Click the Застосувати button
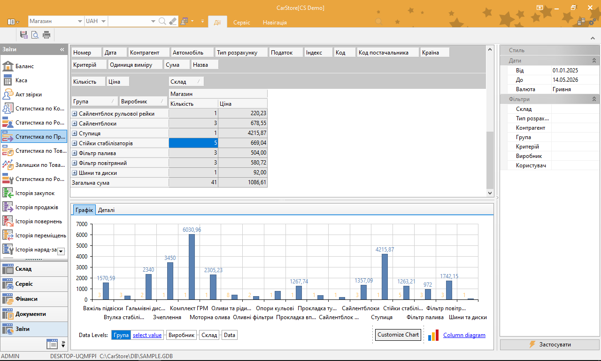This screenshot has height=361, width=601. [x=549, y=345]
